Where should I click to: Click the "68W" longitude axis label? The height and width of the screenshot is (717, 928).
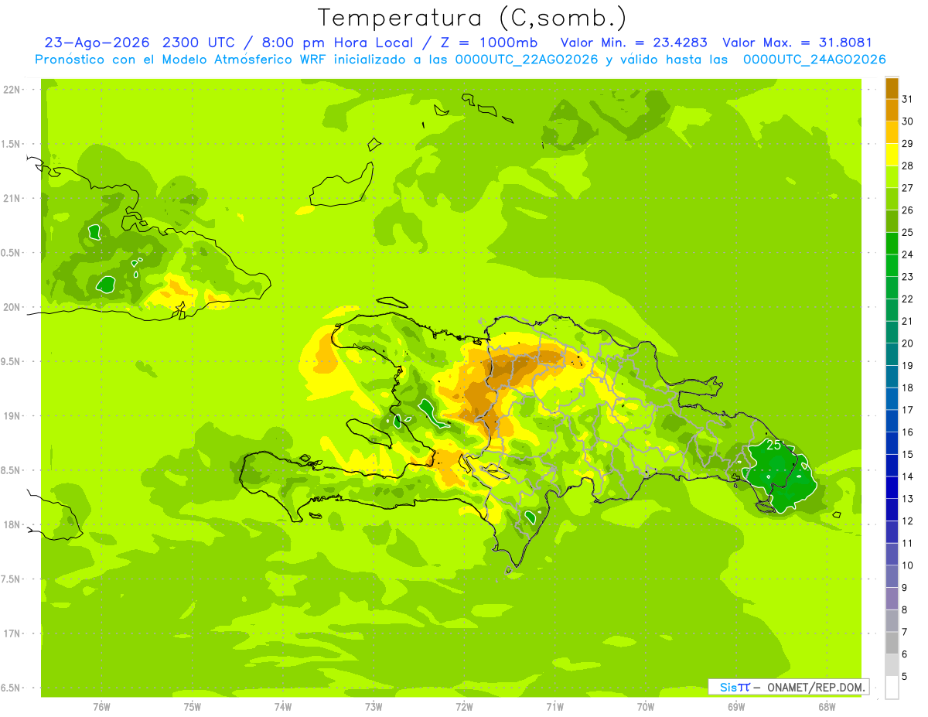tap(827, 706)
